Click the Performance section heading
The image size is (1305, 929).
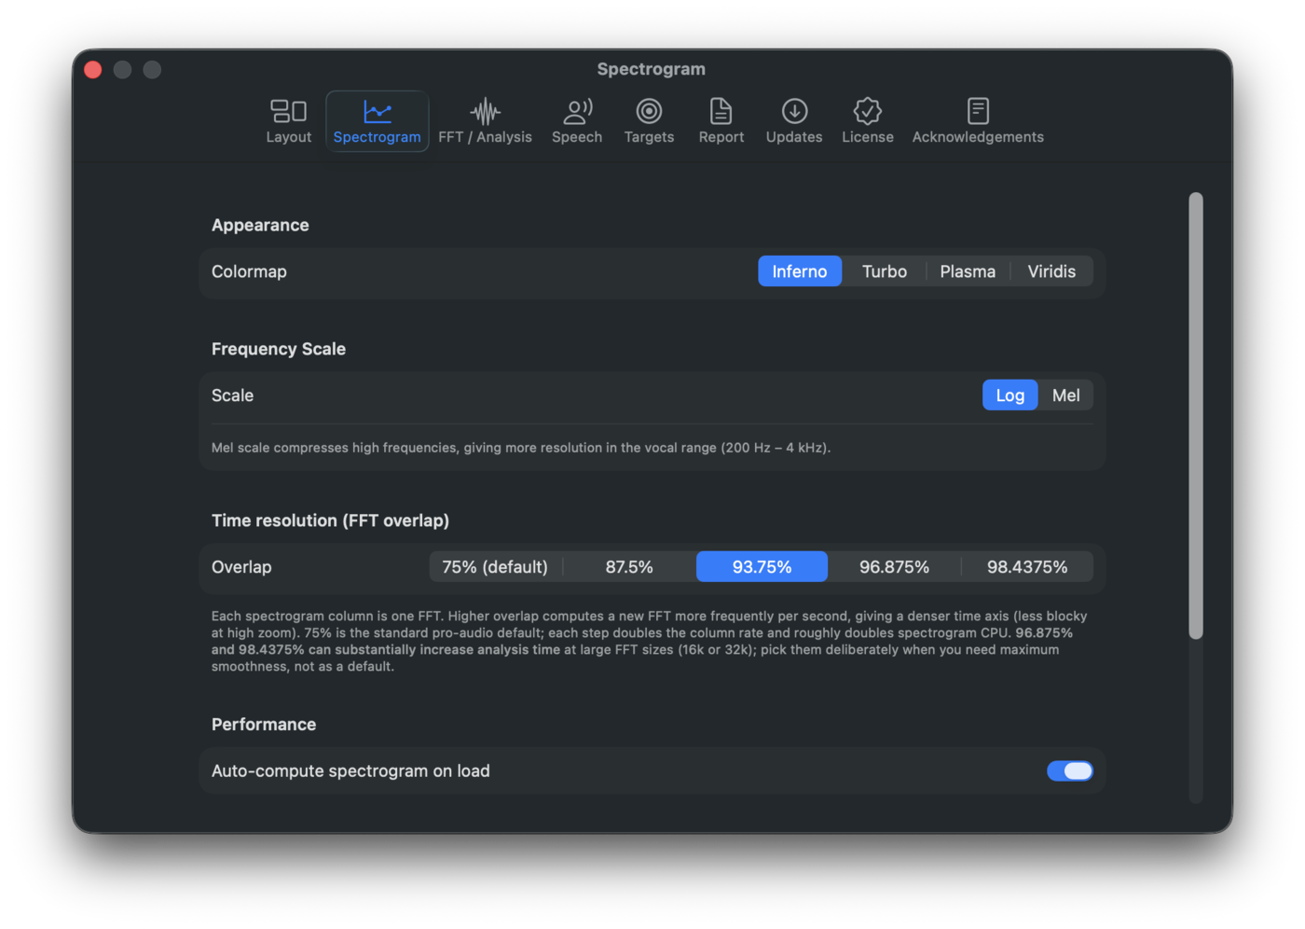(x=264, y=725)
